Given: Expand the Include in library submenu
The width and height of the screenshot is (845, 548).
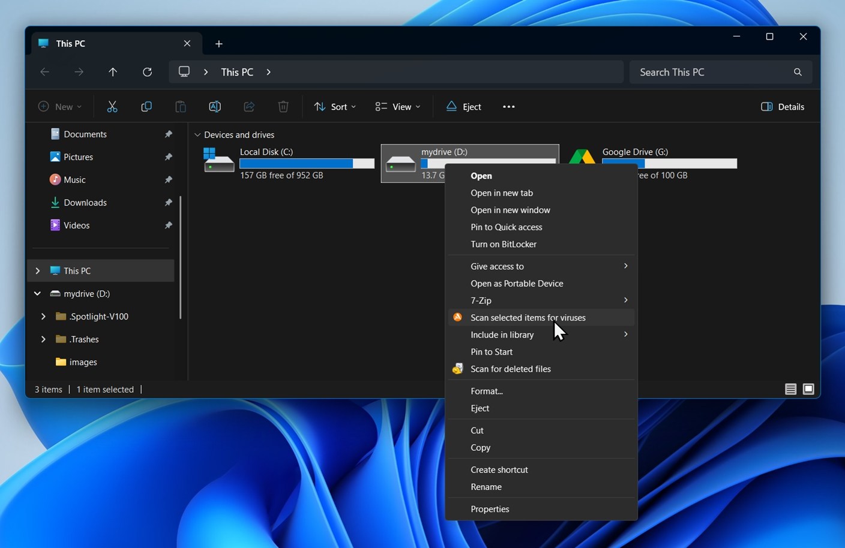Looking at the screenshot, I should pos(625,335).
